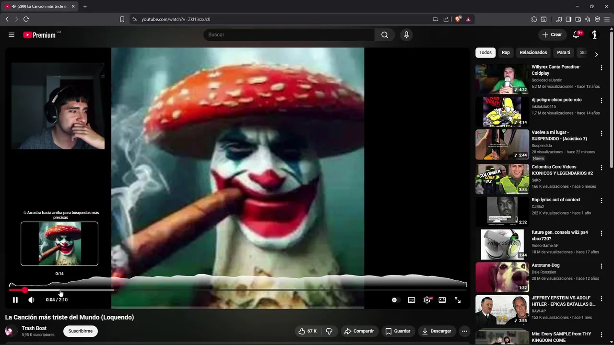614x345 pixels.
Task: Open options for Rap lyrics out of context
Action: (x=601, y=201)
